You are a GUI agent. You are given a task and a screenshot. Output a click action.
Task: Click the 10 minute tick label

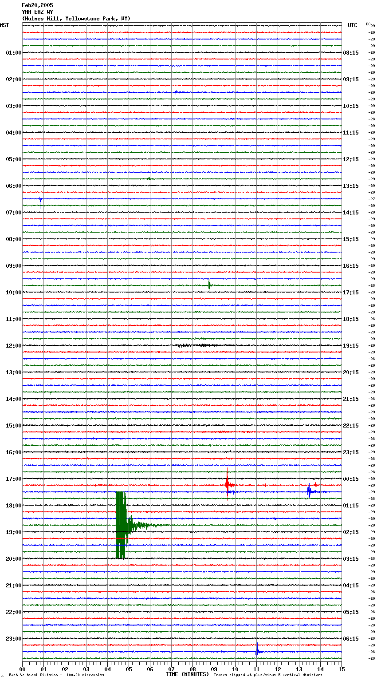[x=235, y=669]
